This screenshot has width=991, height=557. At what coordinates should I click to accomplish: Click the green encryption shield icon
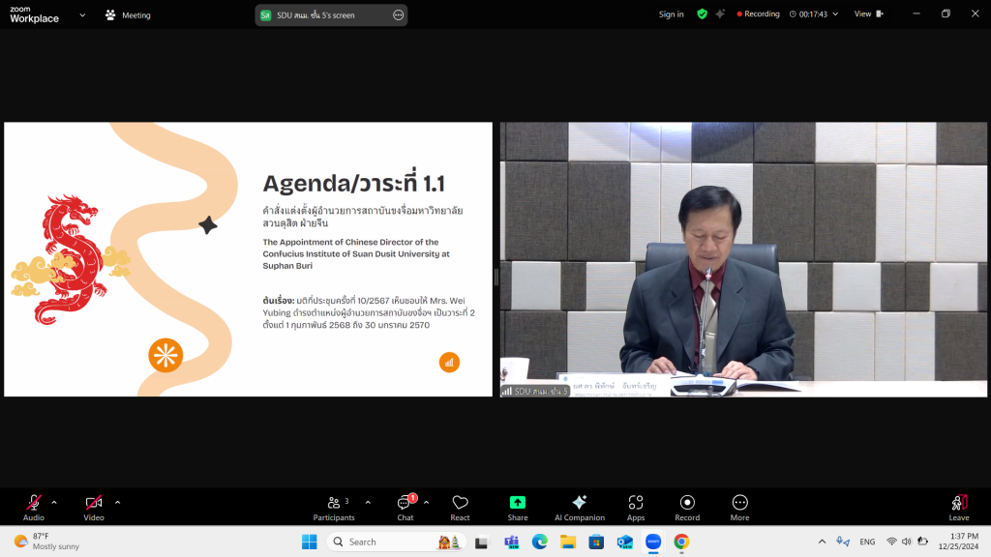point(703,15)
